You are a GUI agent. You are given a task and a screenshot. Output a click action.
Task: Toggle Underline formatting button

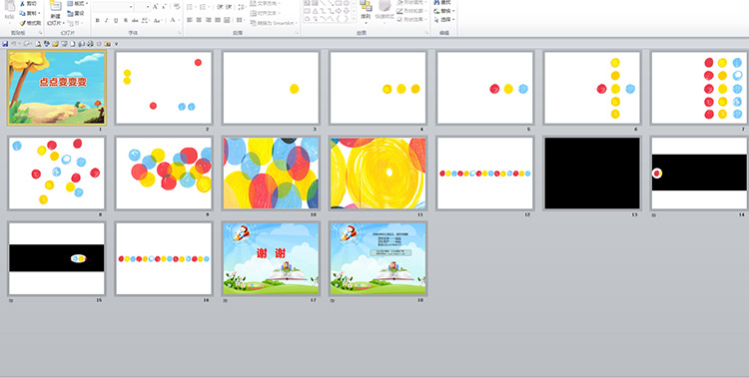tap(116, 21)
